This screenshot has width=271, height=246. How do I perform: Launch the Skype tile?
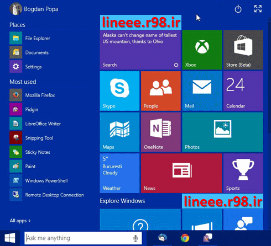[119, 91]
